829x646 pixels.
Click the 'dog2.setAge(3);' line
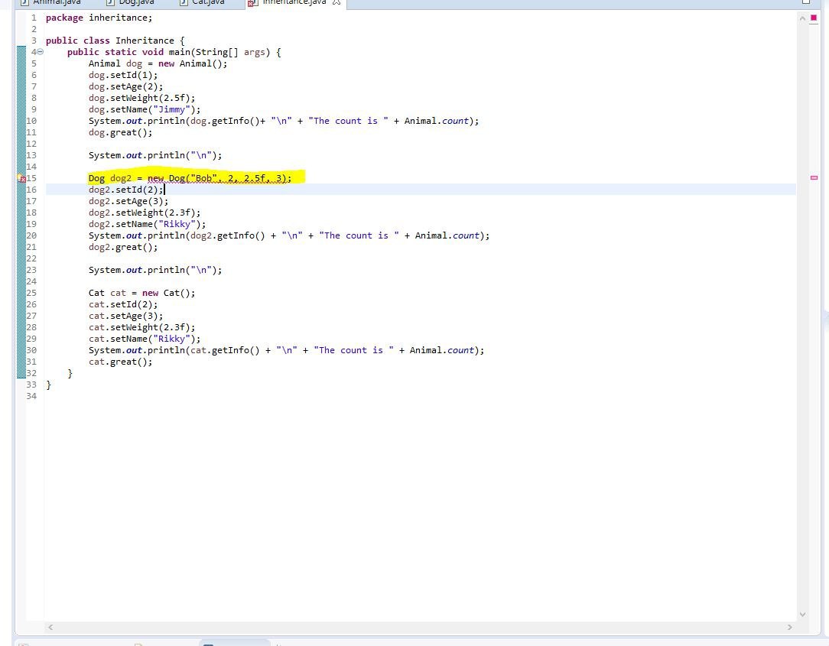tap(128, 201)
